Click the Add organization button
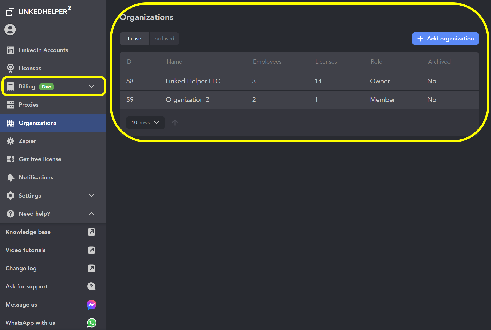 click(446, 39)
